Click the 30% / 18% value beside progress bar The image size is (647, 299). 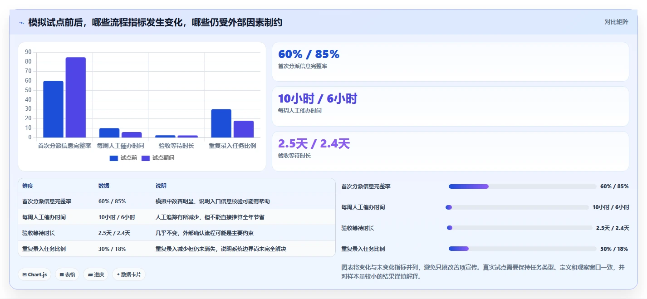click(x=614, y=249)
